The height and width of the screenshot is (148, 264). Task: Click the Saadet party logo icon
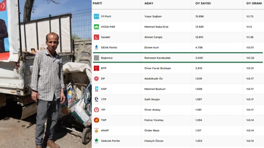coord(96,37)
